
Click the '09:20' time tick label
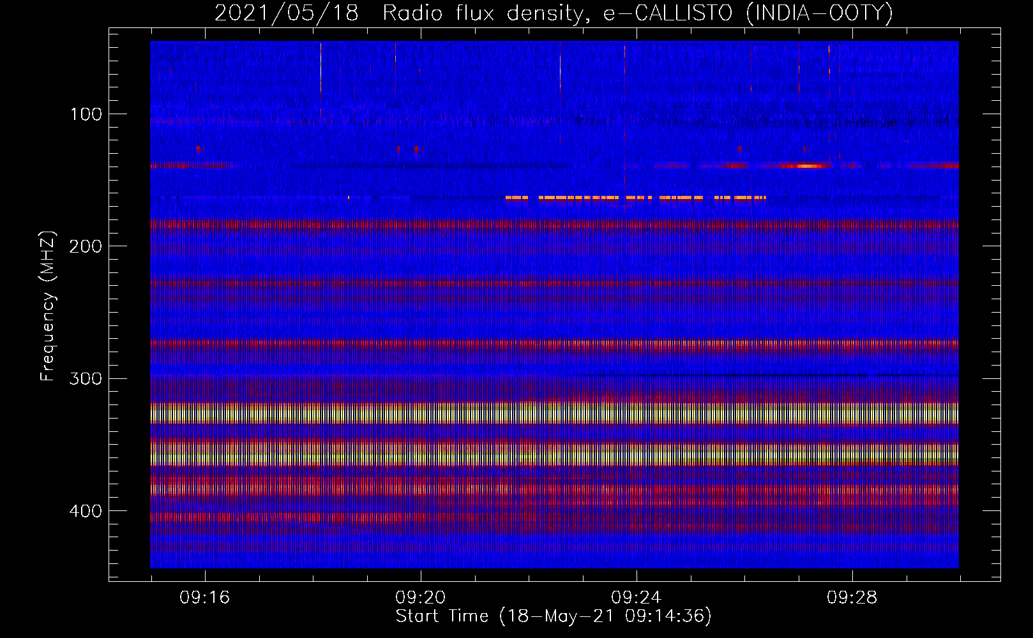(420, 598)
